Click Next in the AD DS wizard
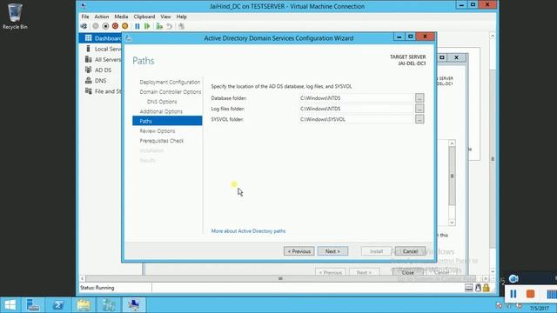Image resolution: width=557 pixels, height=313 pixels. click(332, 251)
